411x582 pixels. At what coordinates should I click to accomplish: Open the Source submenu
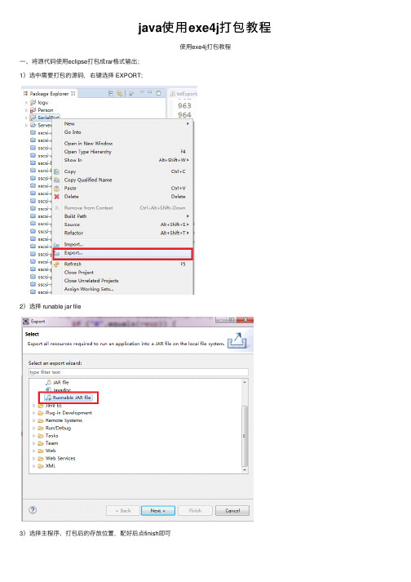click(122, 224)
